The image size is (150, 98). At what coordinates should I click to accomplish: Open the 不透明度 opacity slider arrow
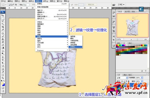(x=142, y=78)
